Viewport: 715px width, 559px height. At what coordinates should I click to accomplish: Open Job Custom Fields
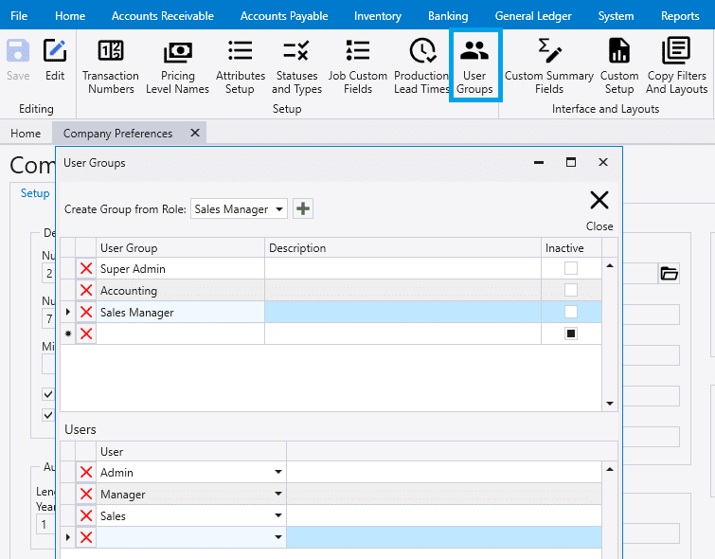point(358,66)
